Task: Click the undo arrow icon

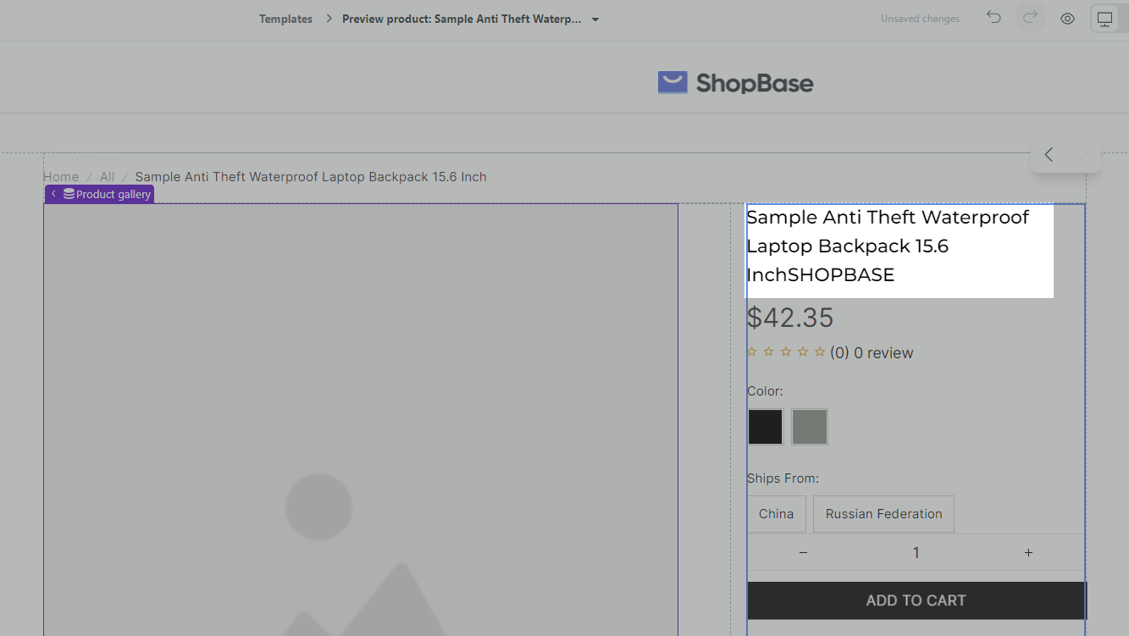Action: [x=993, y=18]
